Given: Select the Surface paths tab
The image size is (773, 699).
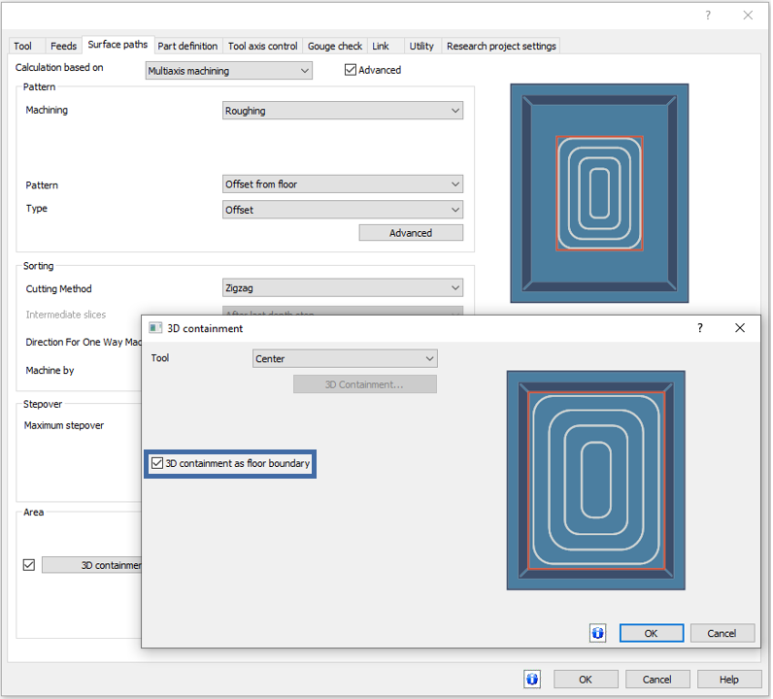Looking at the screenshot, I should pos(118,45).
